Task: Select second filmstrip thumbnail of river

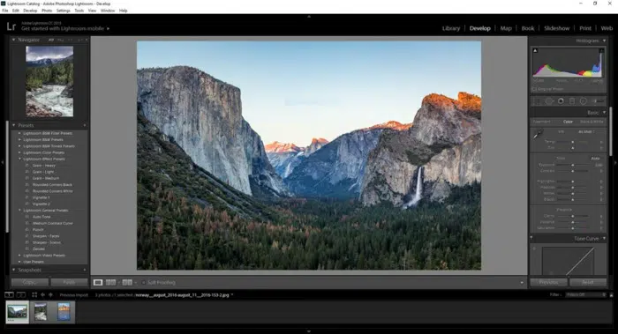Action: [41, 312]
